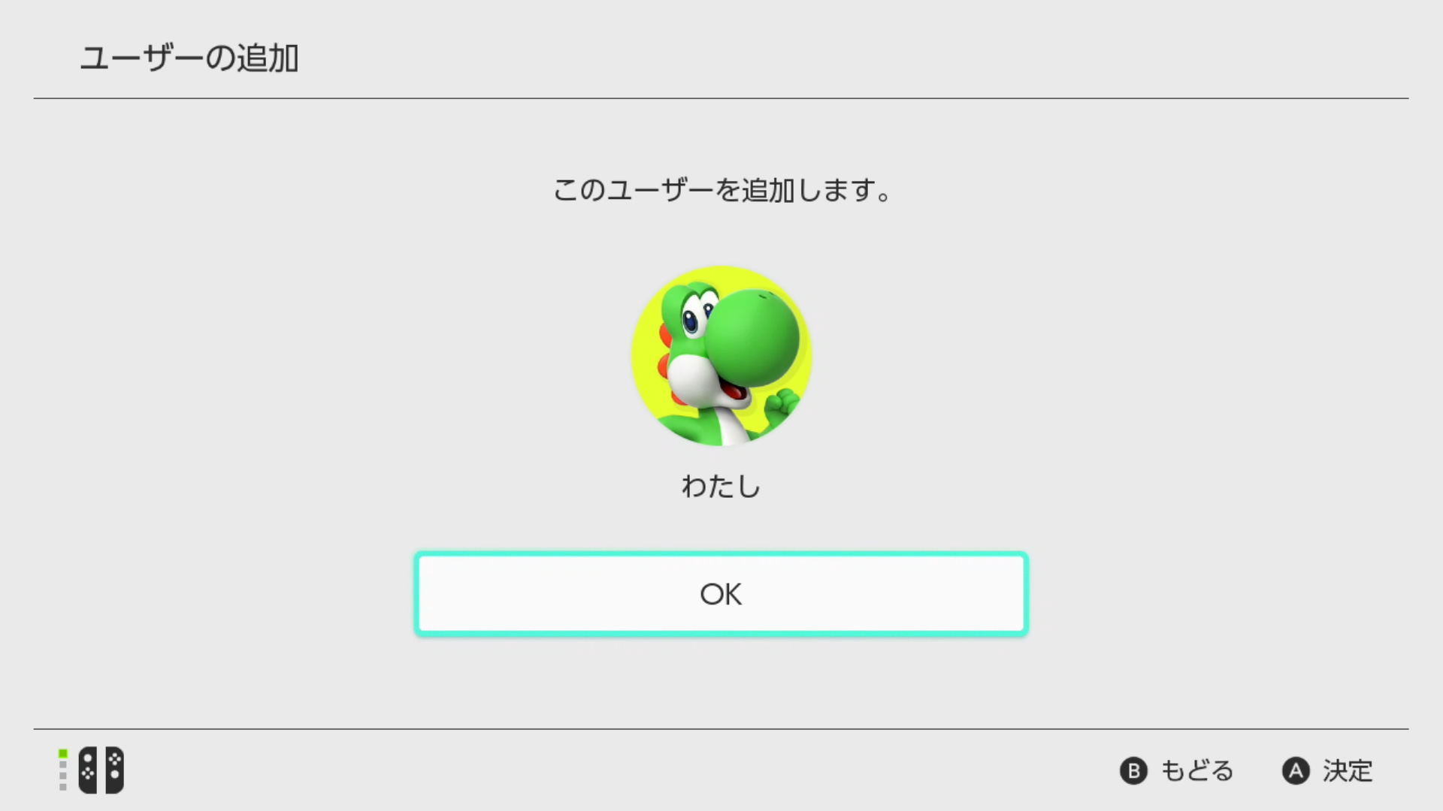Click the ユーザーの追加 page title
1443x811 pixels.
coord(189,58)
